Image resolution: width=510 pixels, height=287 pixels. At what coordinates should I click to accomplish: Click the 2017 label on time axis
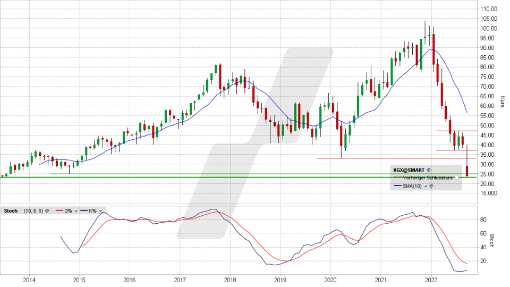coord(180,280)
